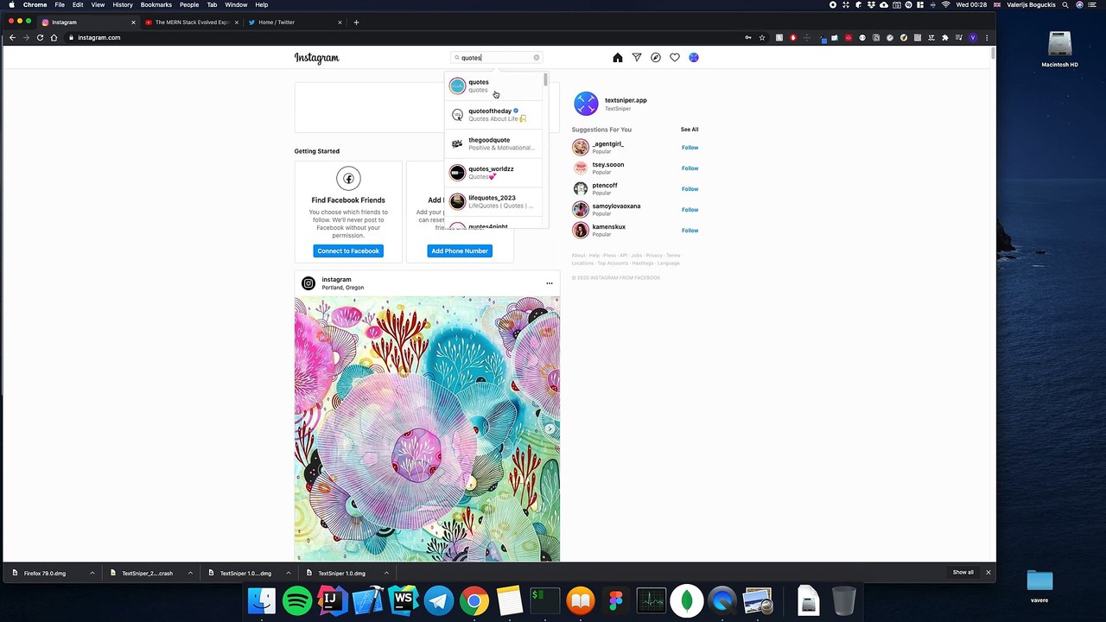Screen dimensions: 1106x622
Task: Open the Instagram home feed icon
Action: (617, 58)
